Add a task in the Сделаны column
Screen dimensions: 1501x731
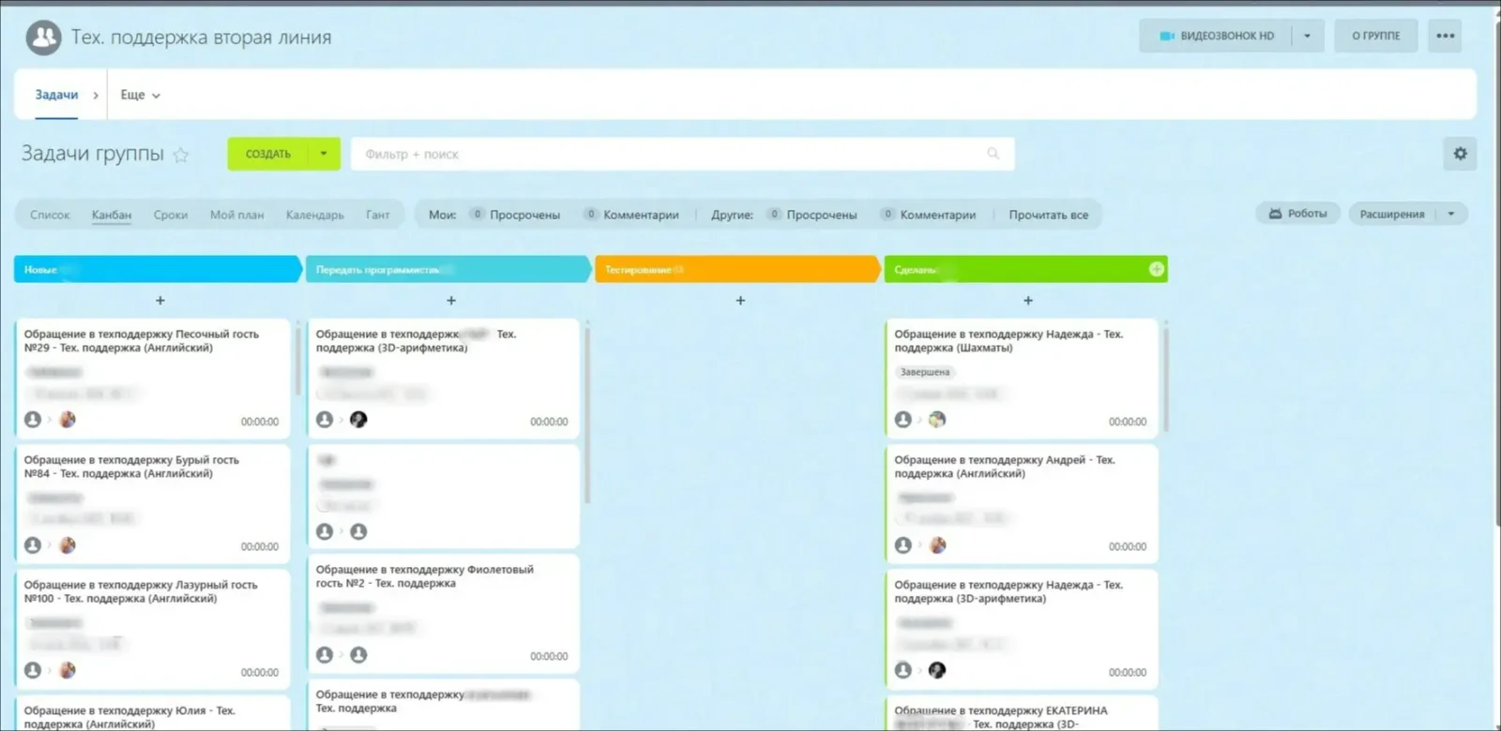[x=1028, y=301]
